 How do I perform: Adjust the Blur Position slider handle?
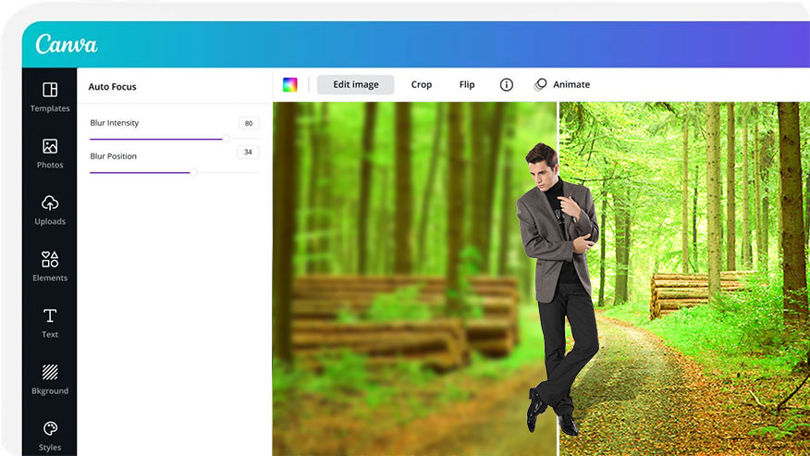(x=194, y=172)
